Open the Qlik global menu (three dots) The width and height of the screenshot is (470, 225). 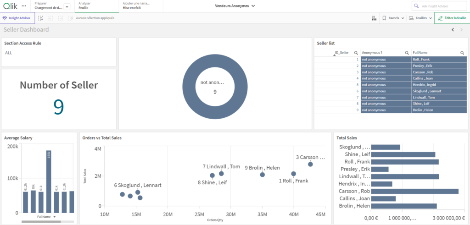[x=23, y=5]
